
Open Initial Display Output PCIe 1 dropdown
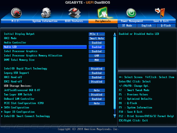click(x=97, y=34)
